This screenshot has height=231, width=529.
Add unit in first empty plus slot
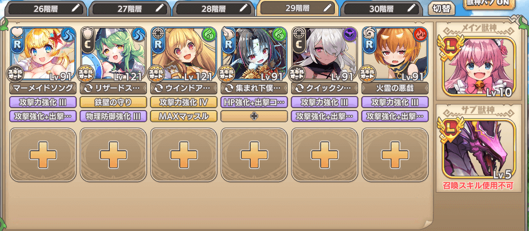pyautogui.click(x=43, y=155)
